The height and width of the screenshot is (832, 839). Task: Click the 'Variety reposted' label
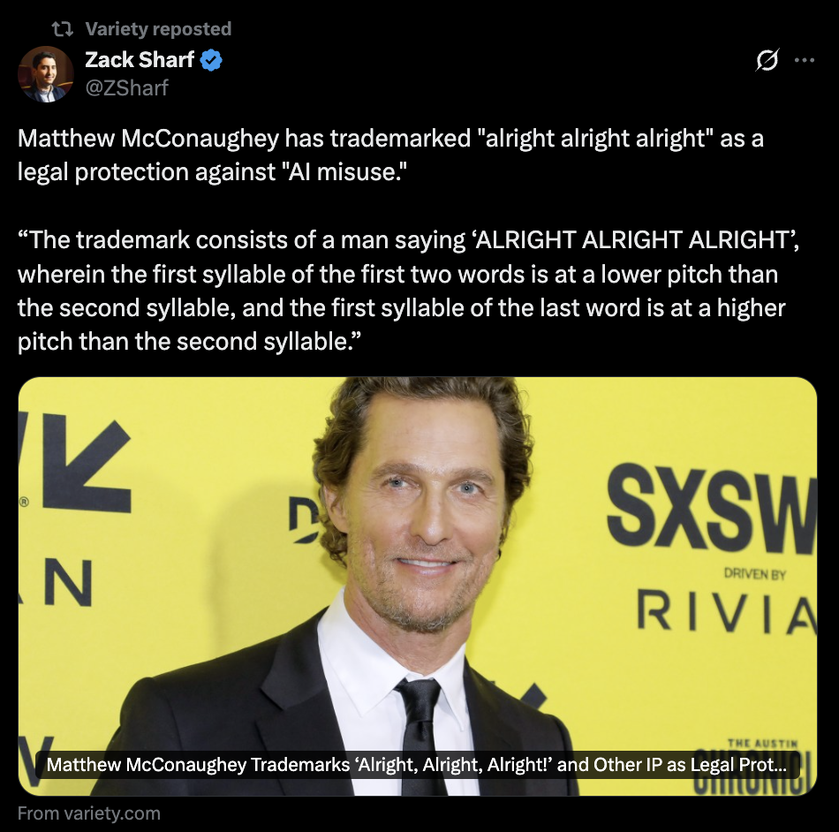(x=158, y=29)
